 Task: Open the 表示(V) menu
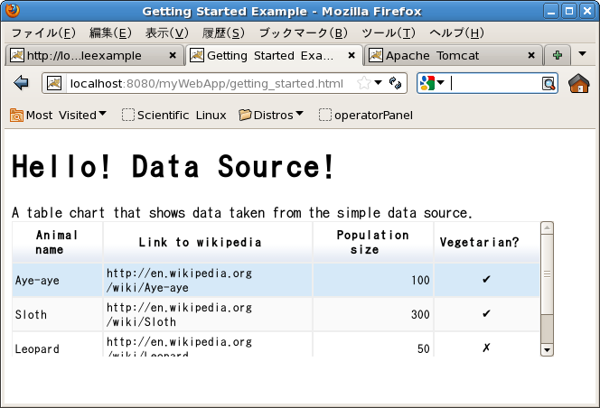(x=167, y=32)
